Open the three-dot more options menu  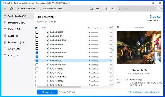coord(160,9)
